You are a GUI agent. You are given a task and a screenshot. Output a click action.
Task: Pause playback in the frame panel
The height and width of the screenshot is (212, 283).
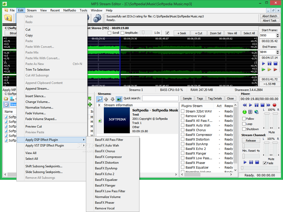[269, 63]
